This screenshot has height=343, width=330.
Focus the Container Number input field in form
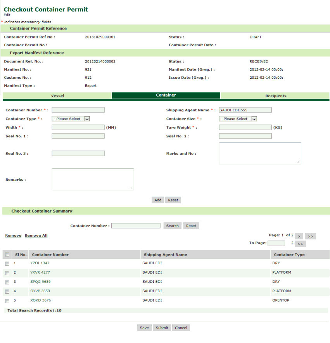[x=78, y=110]
